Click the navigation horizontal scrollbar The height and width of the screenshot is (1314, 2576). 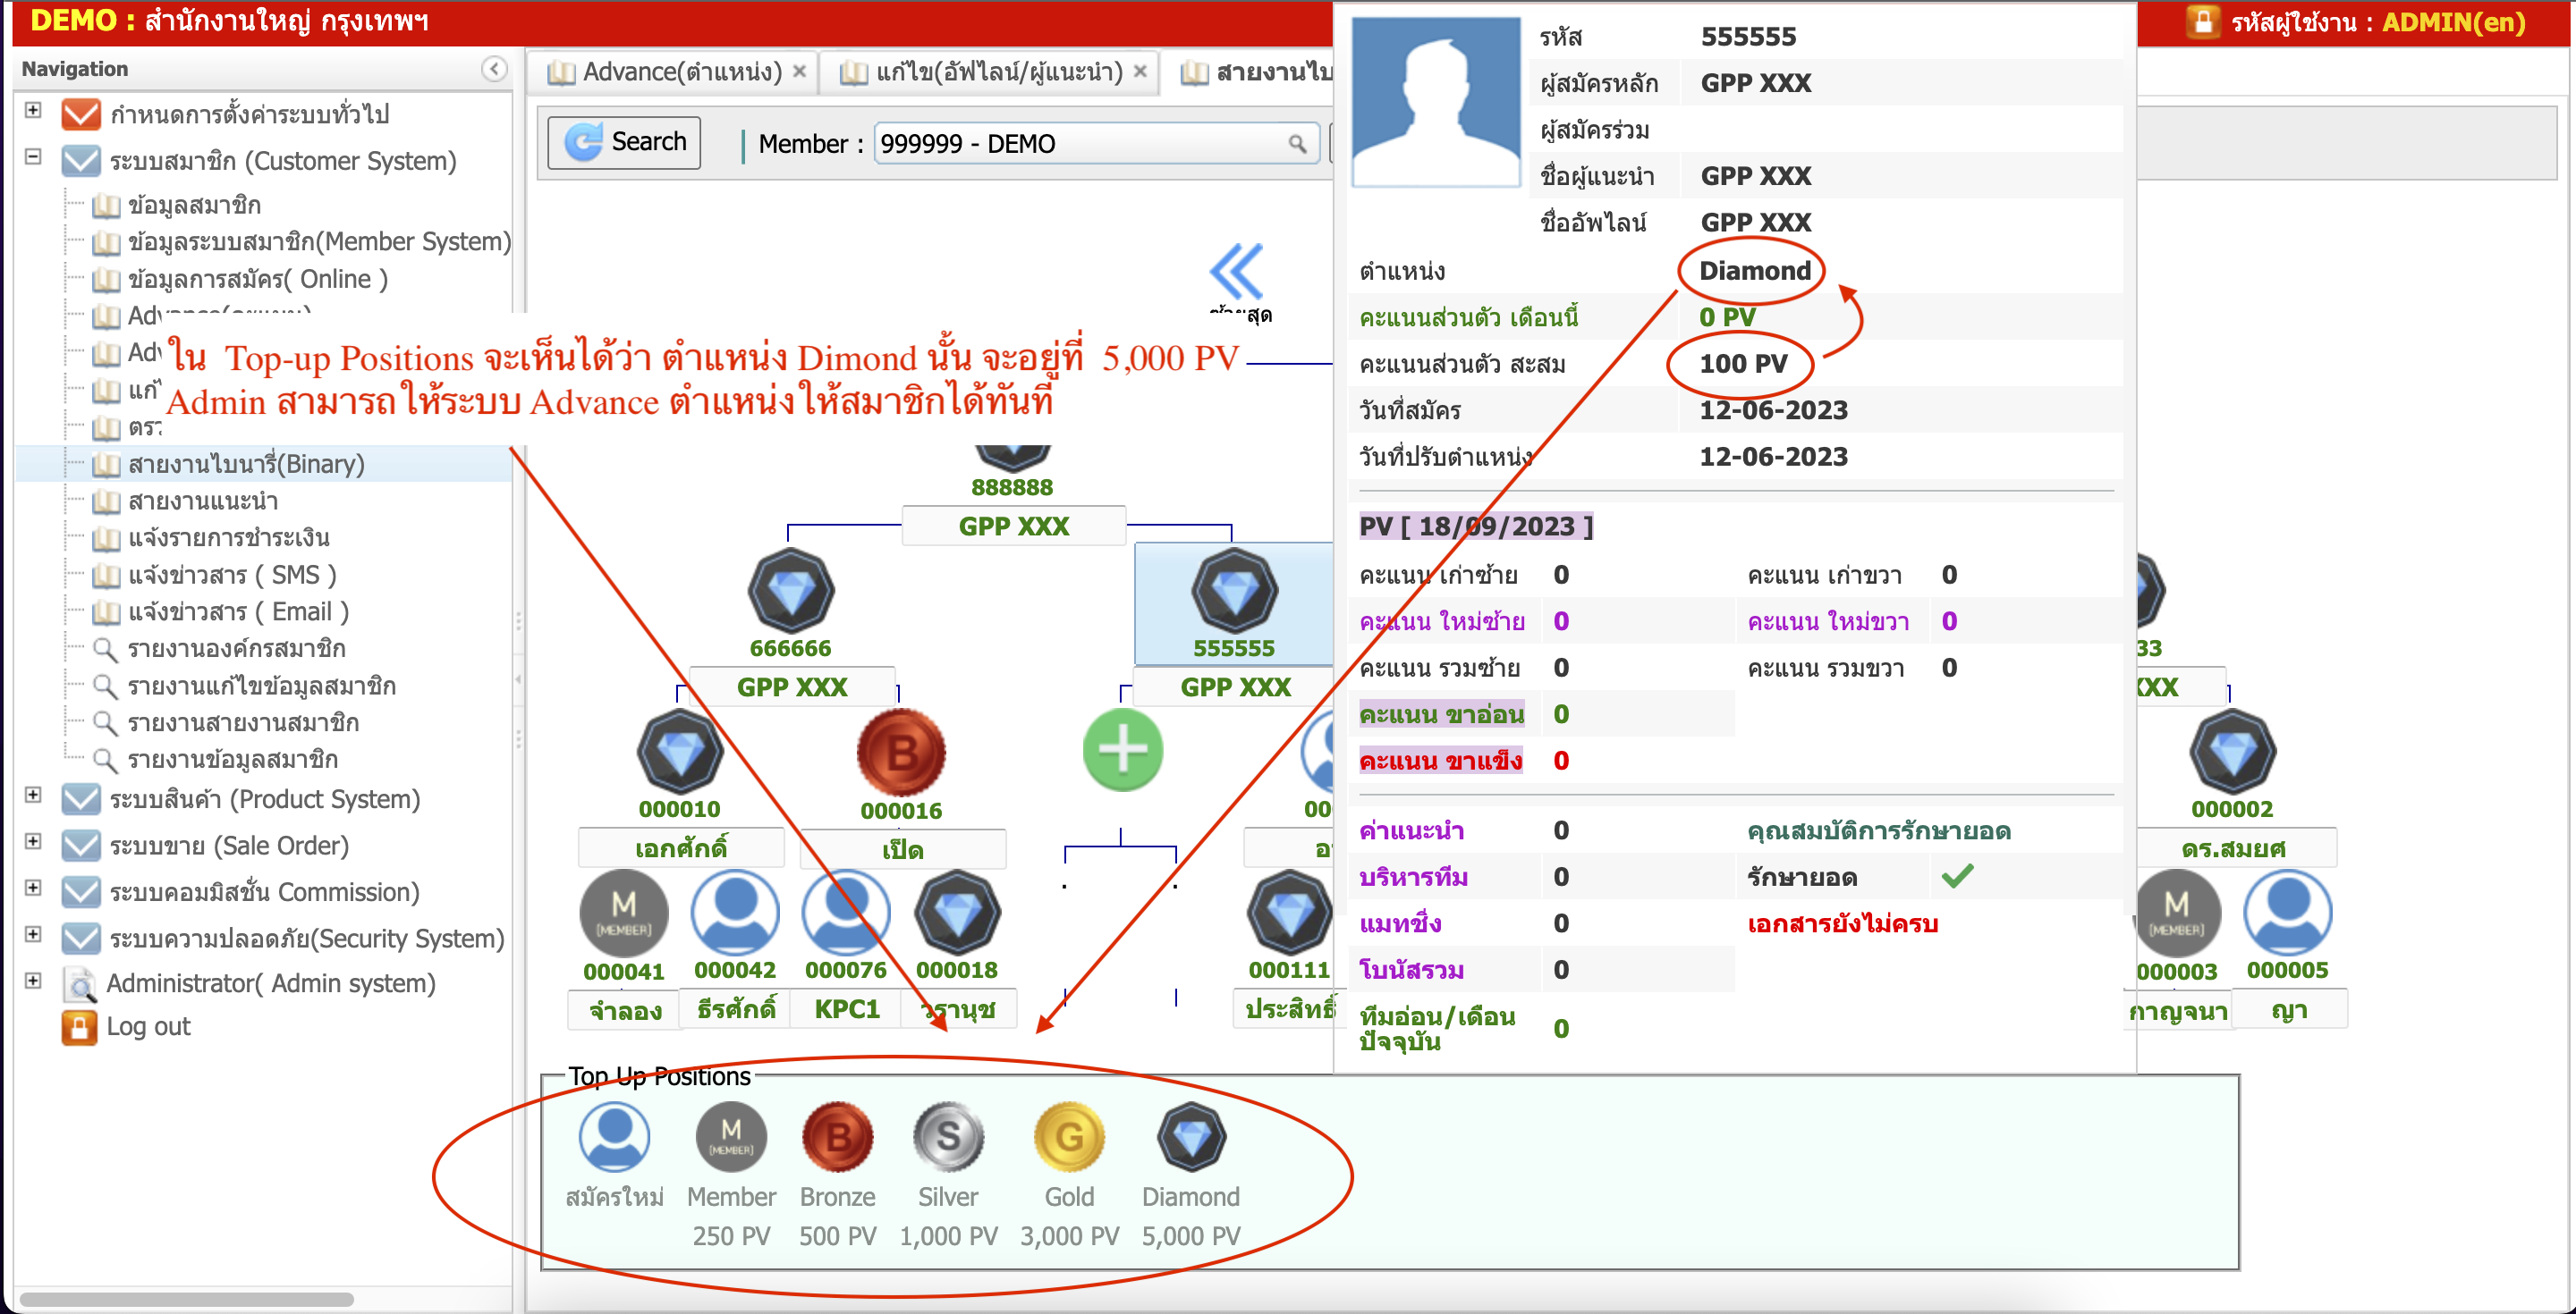187,1300
